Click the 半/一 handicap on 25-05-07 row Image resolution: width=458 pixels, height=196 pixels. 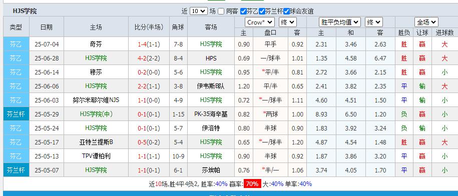pyautogui.click(x=270, y=170)
